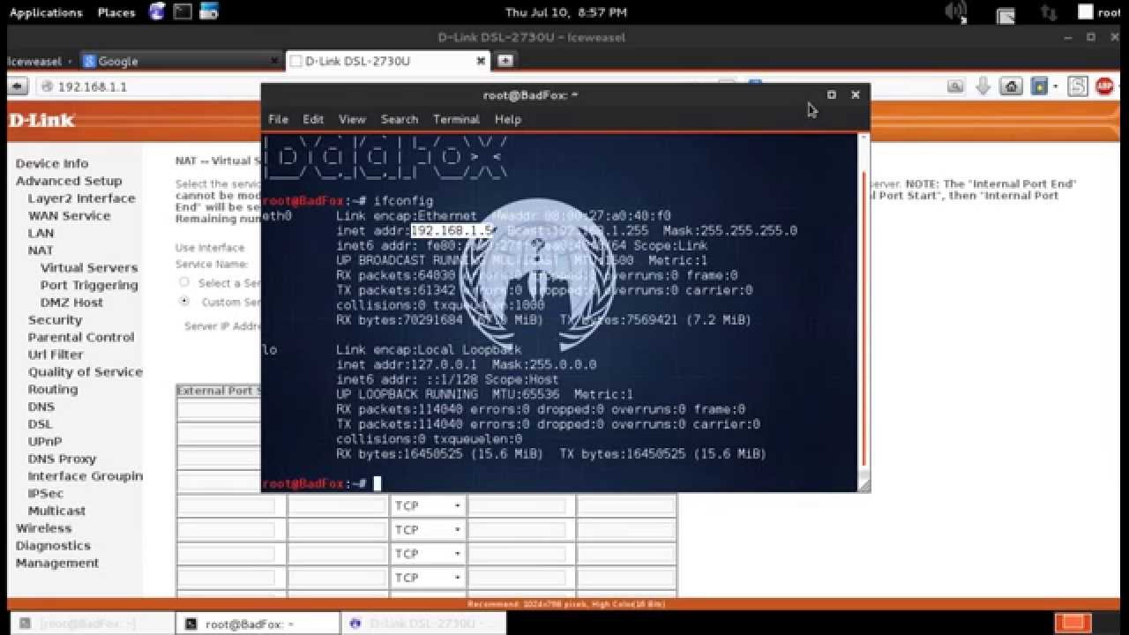1129x635 pixels.
Task: Close the D-Link DSL-2730U browser tab
Action: [x=481, y=61]
